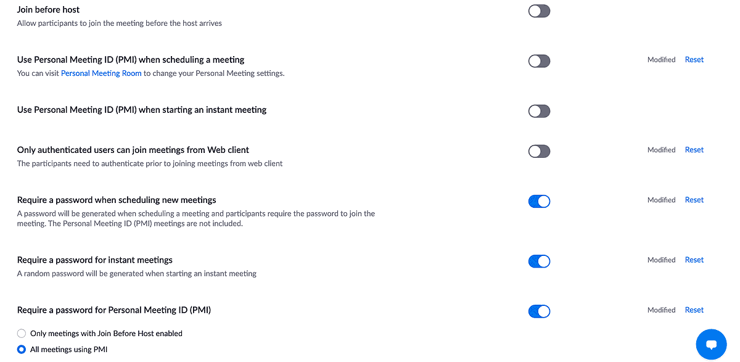Toggle Use PMI when scheduling a meeting
The image size is (740, 362).
pyautogui.click(x=539, y=61)
